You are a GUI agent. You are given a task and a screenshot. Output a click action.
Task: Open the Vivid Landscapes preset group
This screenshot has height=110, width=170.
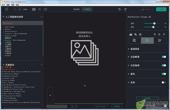10,98
